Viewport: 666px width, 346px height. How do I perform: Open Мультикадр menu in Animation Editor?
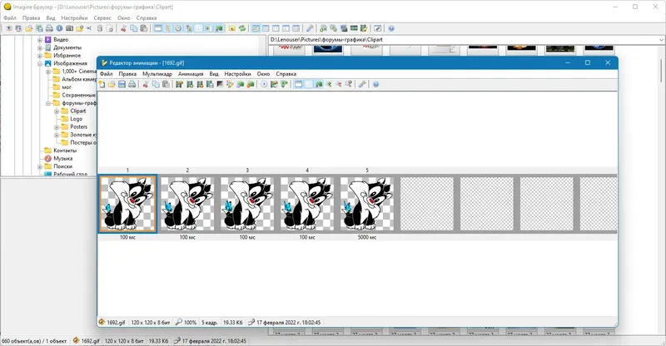[x=157, y=74]
